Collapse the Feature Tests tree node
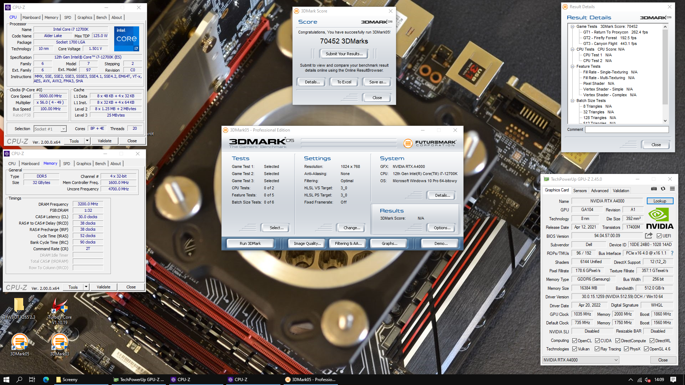The width and height of the screenshot is (685, 385). click(572, 66)
